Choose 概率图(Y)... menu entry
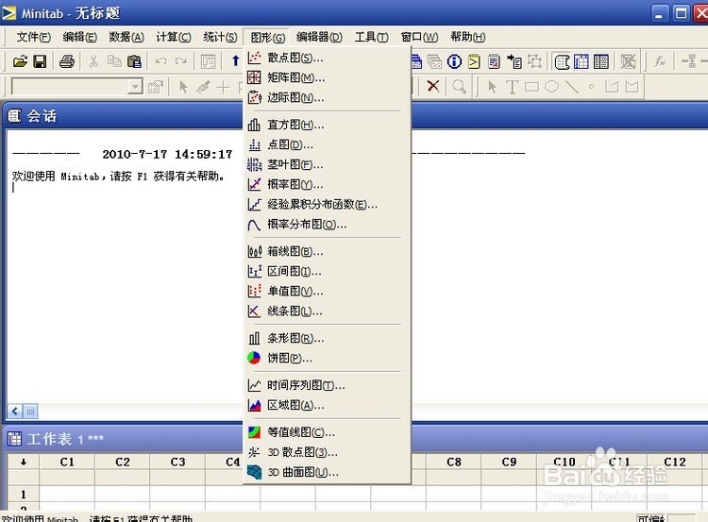The image size is (708, 522). pyautogui.click(x=327, y=184)
